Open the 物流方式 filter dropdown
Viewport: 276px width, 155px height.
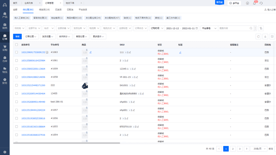(109, 28)
